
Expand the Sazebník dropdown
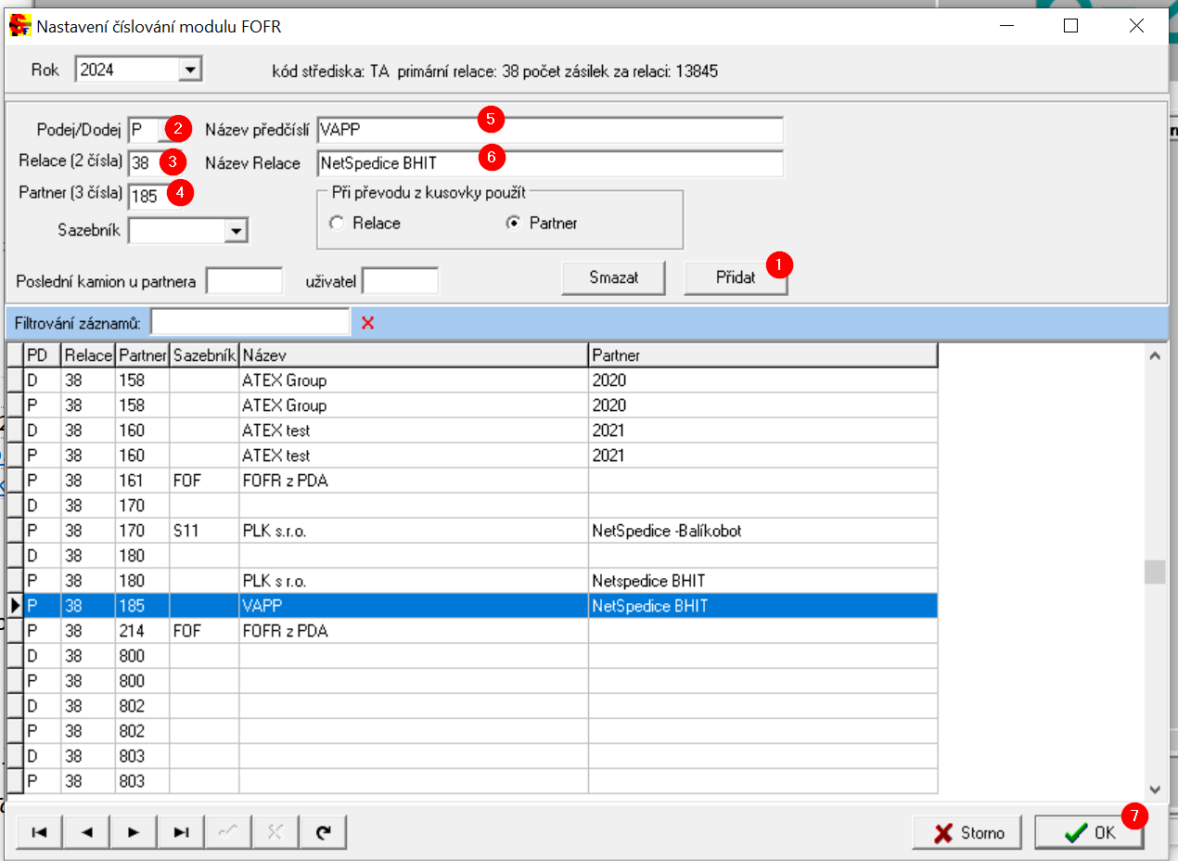[x=236, y=231]
